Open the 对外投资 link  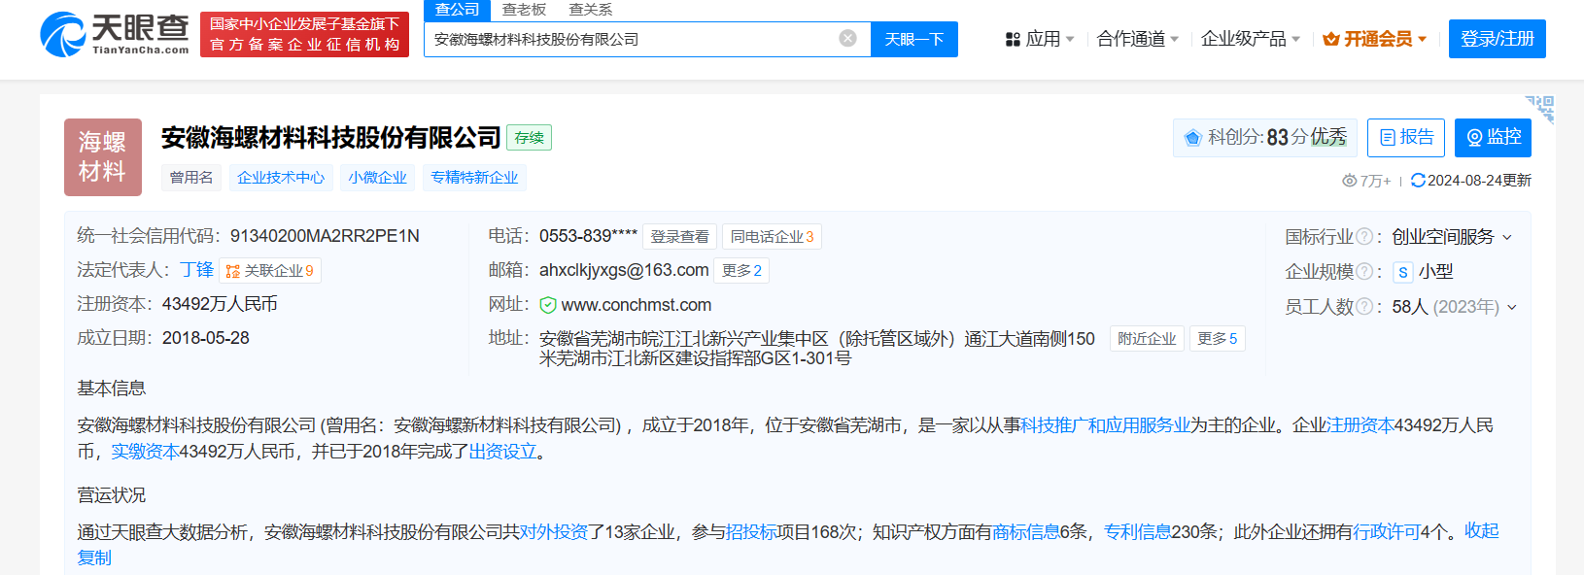tap(554, 532)
